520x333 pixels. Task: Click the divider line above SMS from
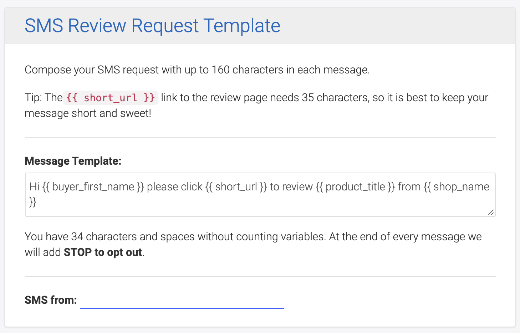(x=260, y=276)
